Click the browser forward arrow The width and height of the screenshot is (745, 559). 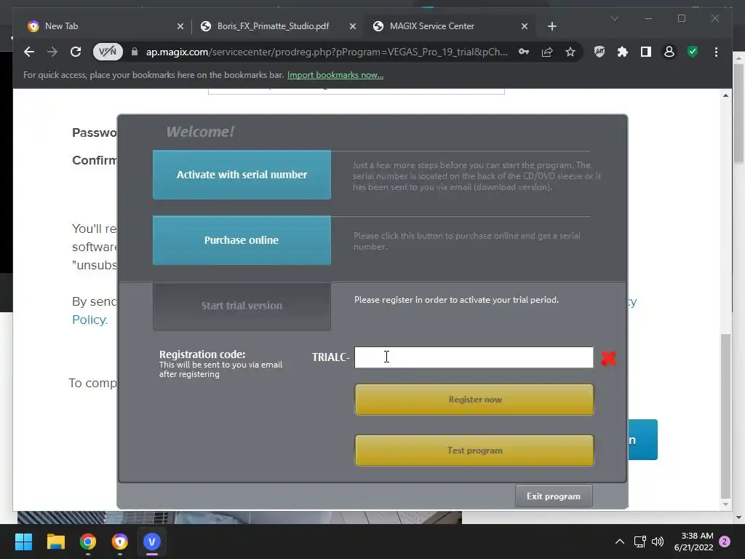pyautogui.click(x=52, y=52)
